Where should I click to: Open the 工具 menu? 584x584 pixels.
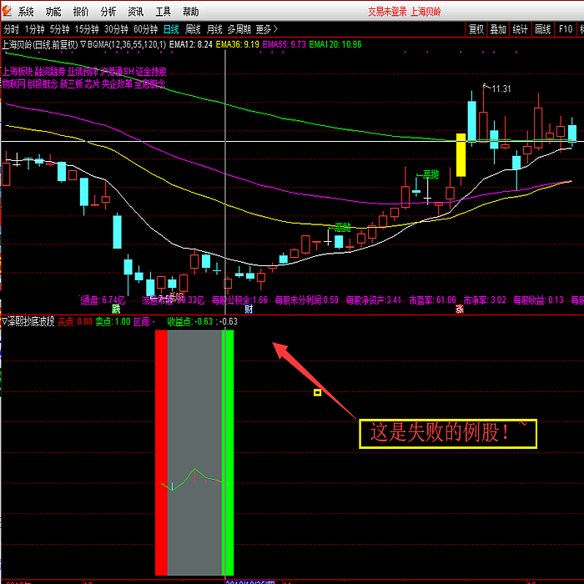click(164, 12)
